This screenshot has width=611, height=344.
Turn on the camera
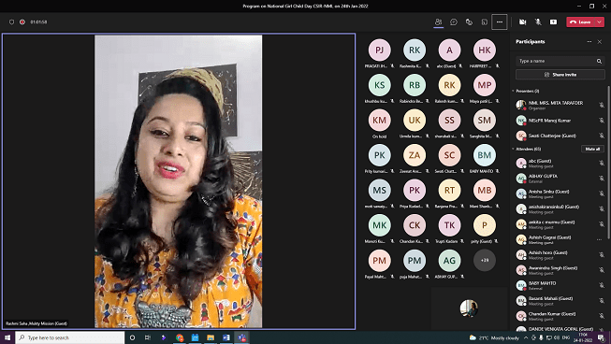pyautogui.click(x=522, y=21)
